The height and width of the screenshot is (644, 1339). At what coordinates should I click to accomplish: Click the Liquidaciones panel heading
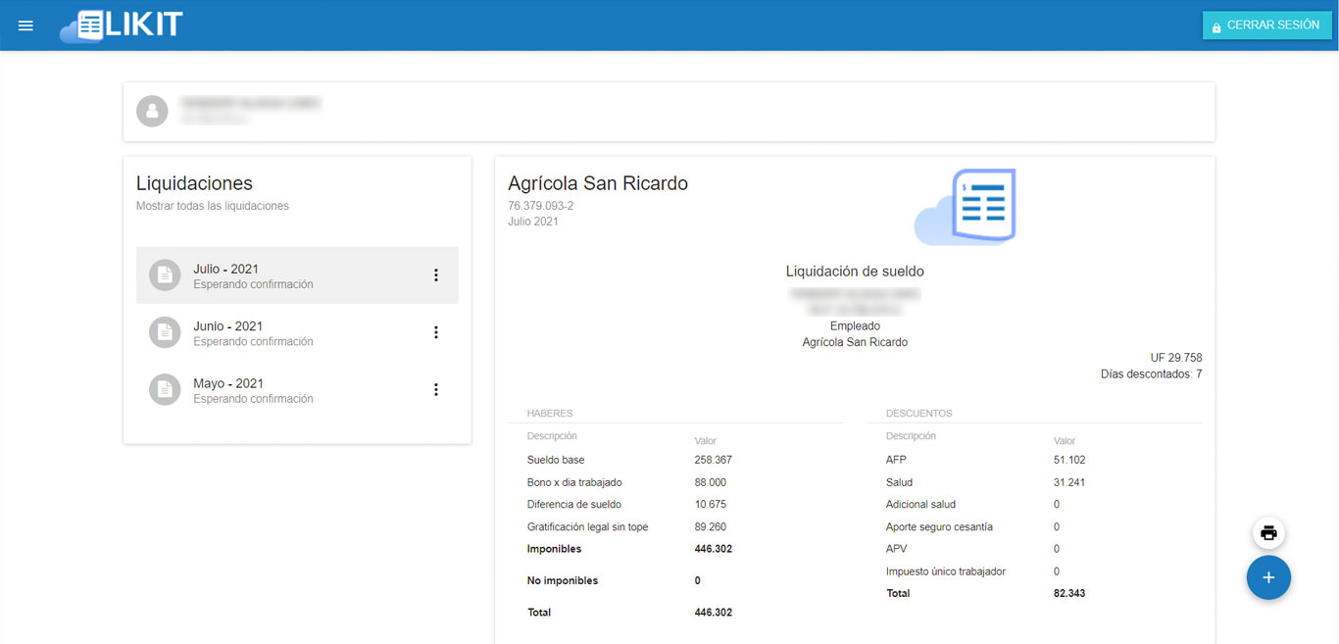pos(194,183)
